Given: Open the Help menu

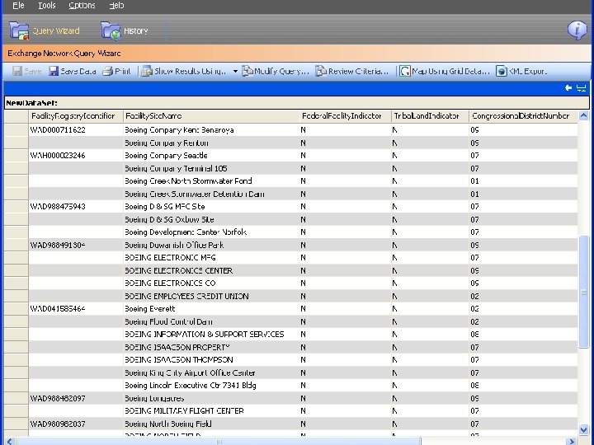Looking at the screenshot, I should click(116, 6).
